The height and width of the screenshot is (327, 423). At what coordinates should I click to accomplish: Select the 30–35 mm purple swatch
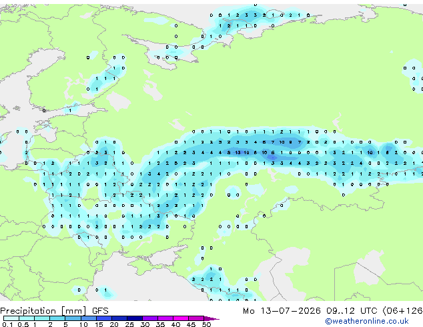click(150, 318)
